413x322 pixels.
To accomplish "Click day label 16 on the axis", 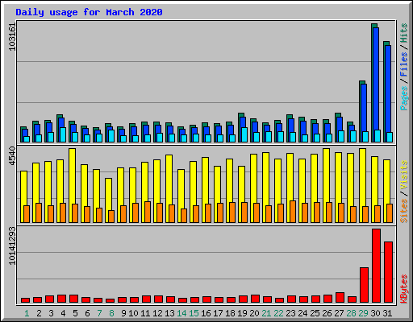I will click(x=206, y=313).
